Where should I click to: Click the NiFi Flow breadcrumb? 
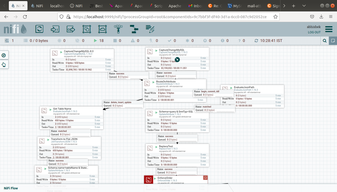tap(11, 188)
